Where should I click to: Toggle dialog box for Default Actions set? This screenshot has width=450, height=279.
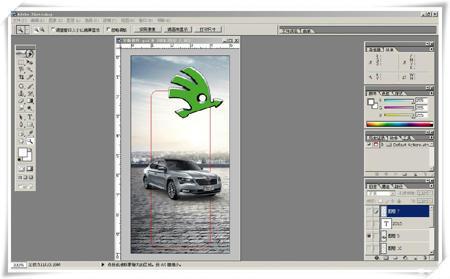(x=375, y=145)
